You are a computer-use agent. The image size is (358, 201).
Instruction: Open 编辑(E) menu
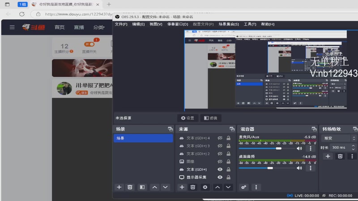click(138, 24)
